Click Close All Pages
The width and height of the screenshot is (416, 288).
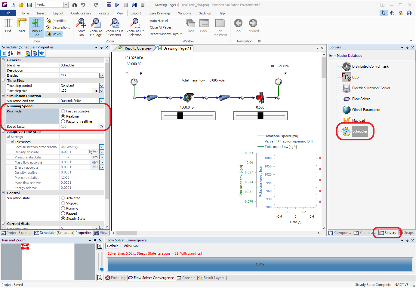[161, 27]
